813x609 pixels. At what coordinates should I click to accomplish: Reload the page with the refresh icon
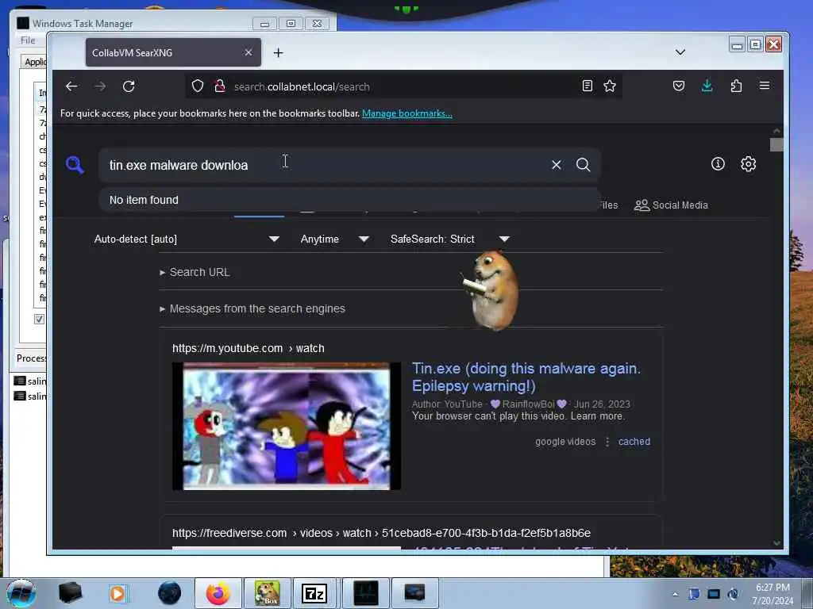point(129,86)
